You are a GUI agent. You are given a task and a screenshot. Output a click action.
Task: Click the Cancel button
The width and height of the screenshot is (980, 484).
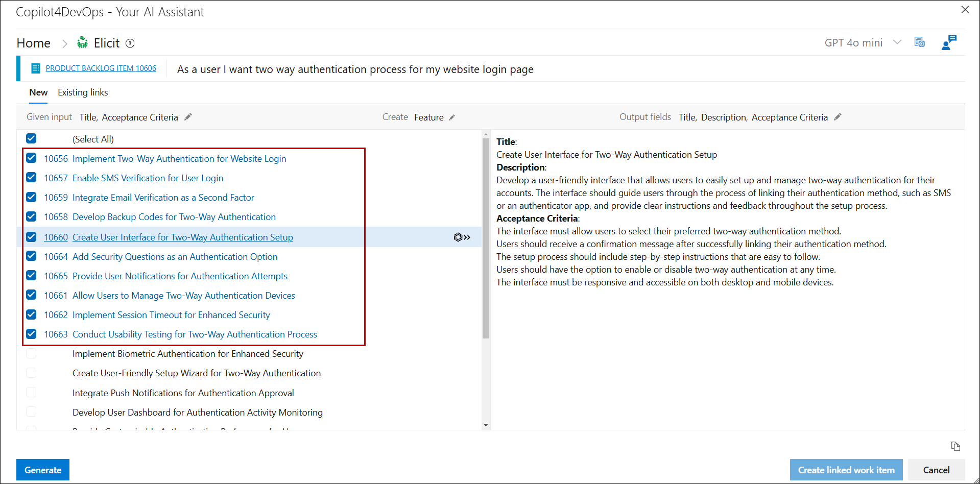click(936, 470)
